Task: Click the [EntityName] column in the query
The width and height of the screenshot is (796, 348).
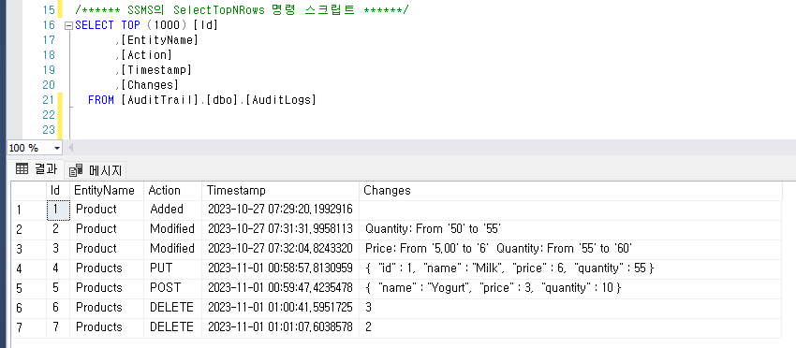Action: click(159, 40)
